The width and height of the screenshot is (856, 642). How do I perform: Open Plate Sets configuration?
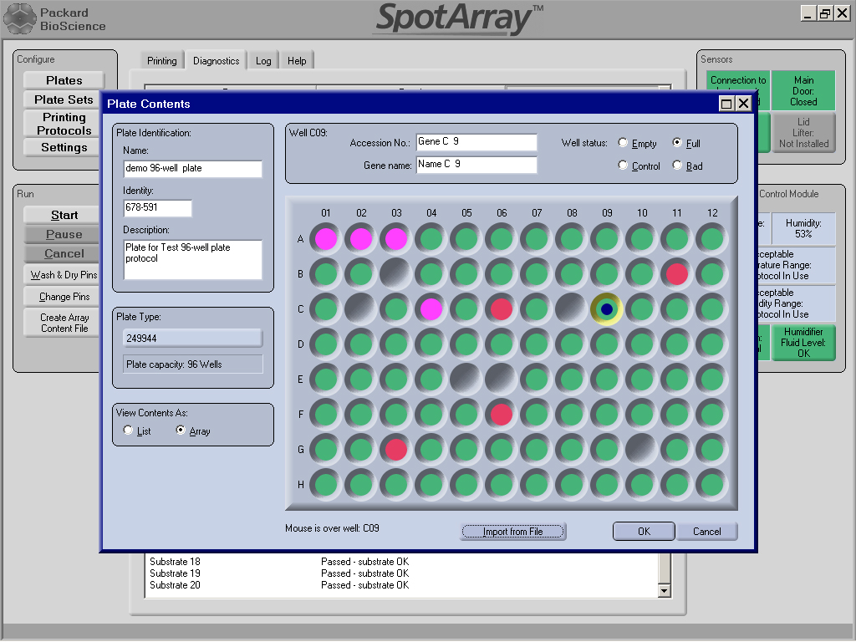(x=64, y=100)
